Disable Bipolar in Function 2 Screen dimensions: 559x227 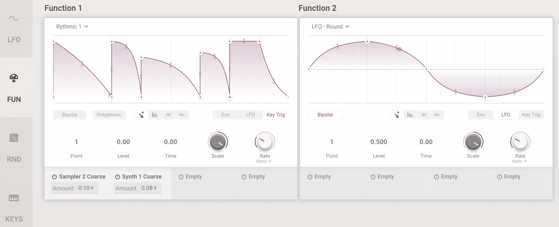click(x=325, y=115)
